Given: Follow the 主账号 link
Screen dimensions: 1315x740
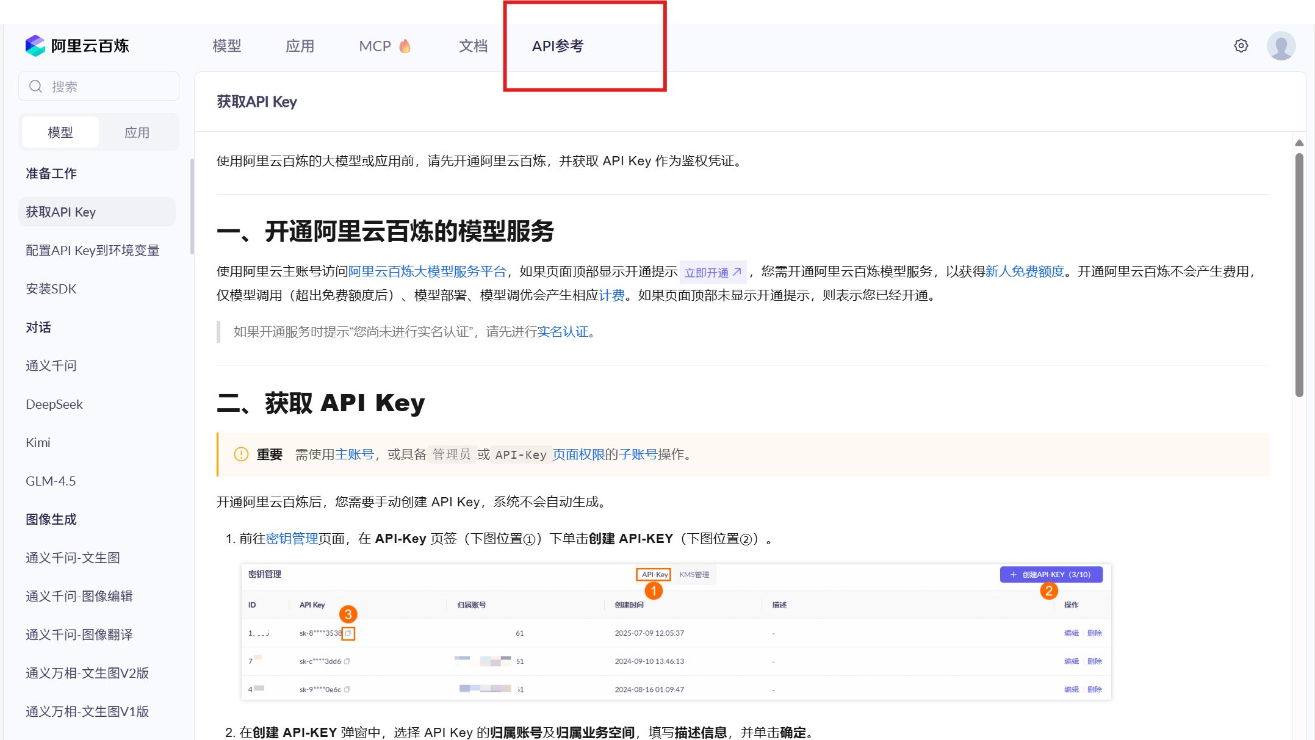Looking at the screenshot, I should pos(354,454).
